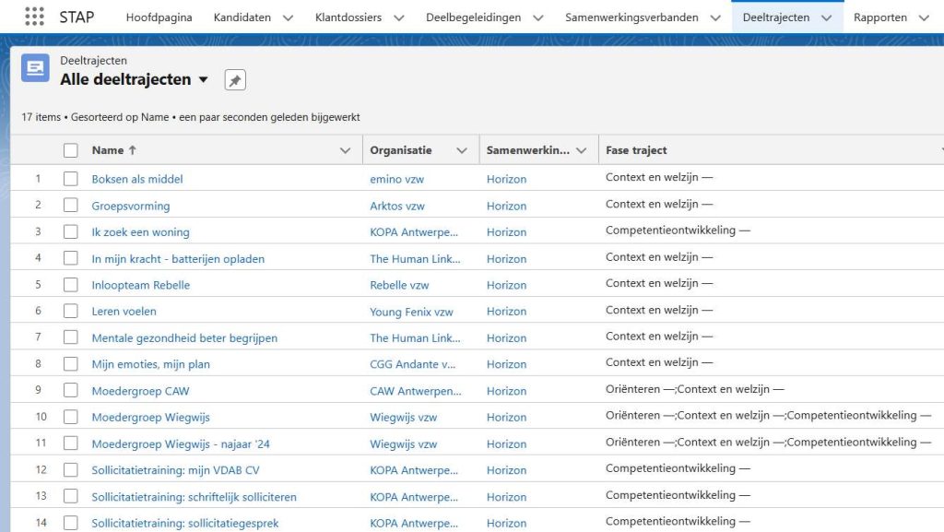Expand Klantdossiers tab dropdown chevron

click(398, 18)
